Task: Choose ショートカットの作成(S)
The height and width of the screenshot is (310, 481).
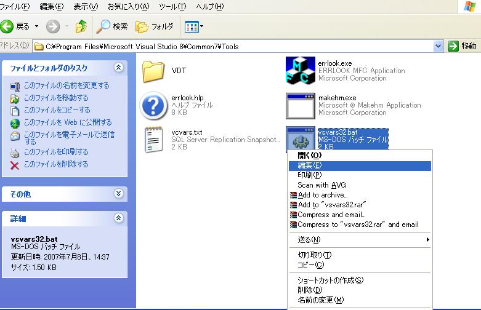Action: pos(360,280)
